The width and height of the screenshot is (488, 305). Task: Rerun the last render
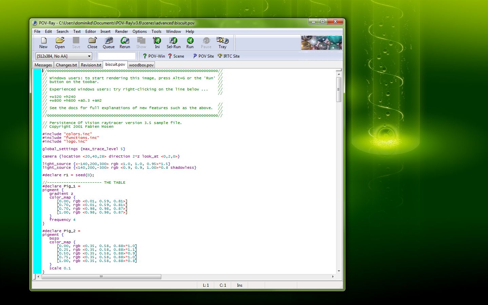coord(125,43)
